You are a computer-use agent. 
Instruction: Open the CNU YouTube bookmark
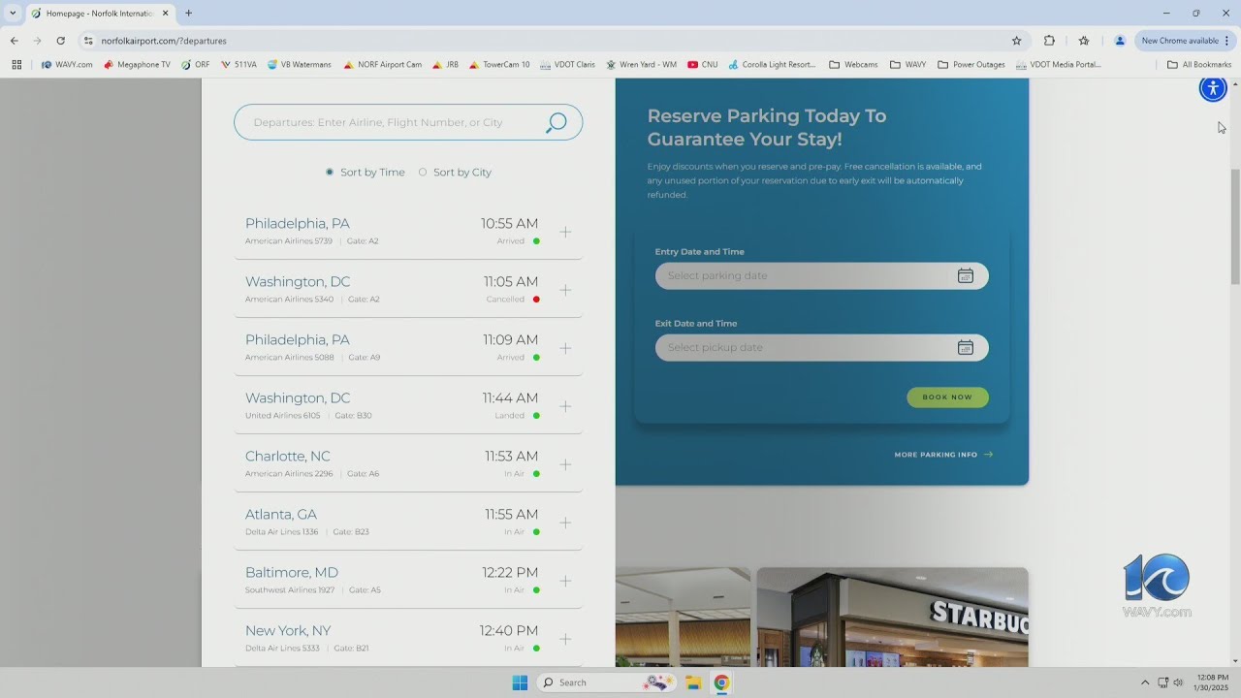click(x=703, y=65)
